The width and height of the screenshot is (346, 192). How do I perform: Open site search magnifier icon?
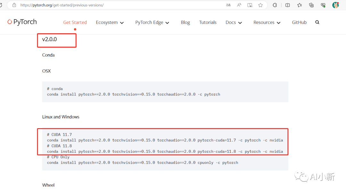tap(317, 22)
